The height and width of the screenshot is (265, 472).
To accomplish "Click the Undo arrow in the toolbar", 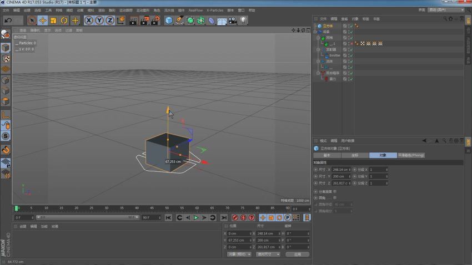I will 8,21.
